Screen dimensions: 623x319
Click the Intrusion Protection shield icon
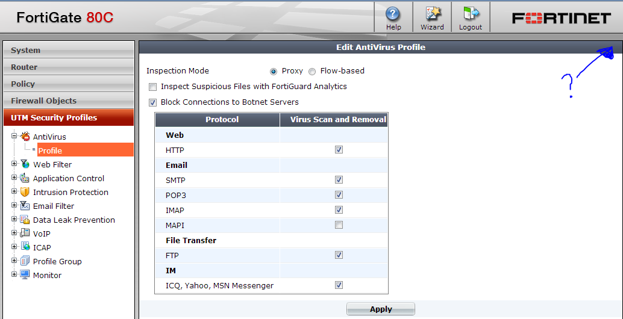point(25,192)
